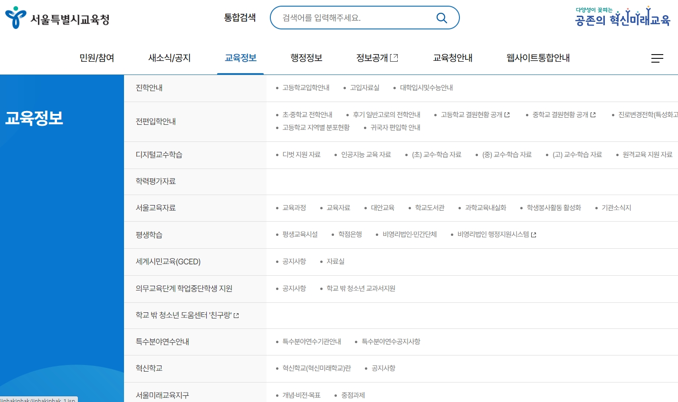Image resolution: width=678 pixels, height=402 pixels.
Task: Open the 학점은행 link
Action: [350, 234]
